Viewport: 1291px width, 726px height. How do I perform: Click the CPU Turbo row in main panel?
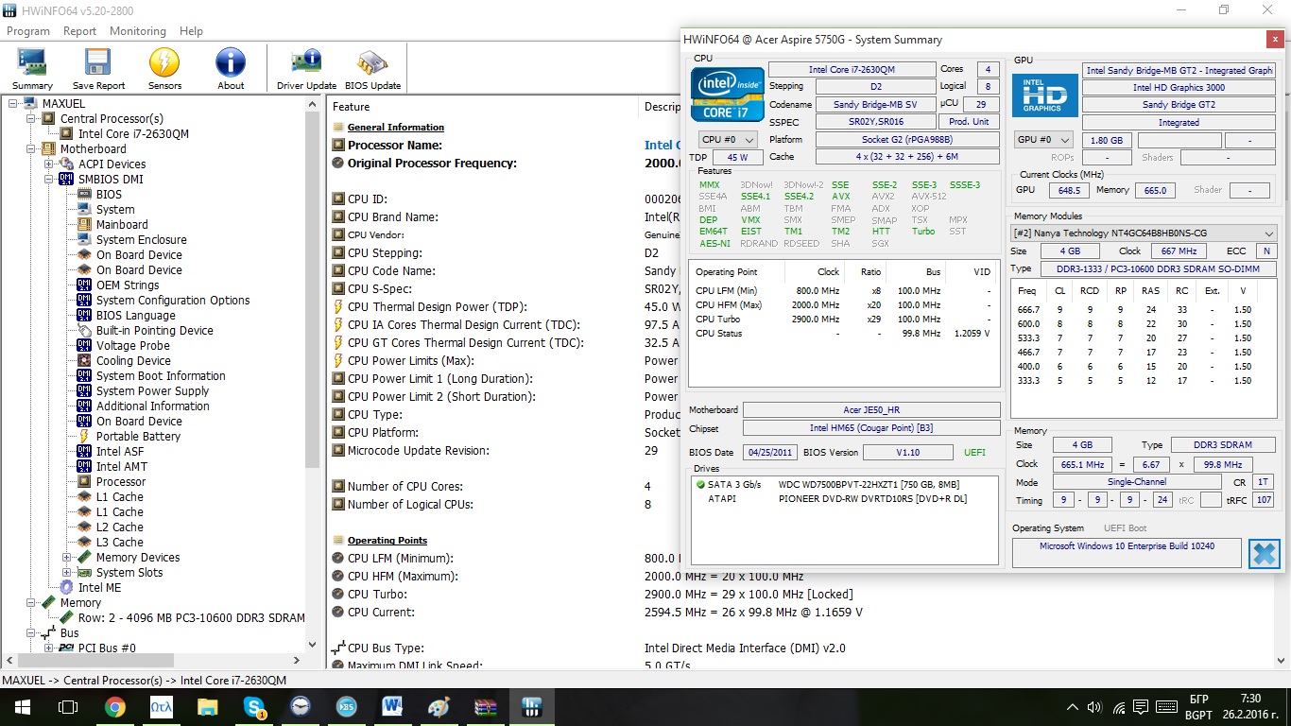click(x=593, y=595)
